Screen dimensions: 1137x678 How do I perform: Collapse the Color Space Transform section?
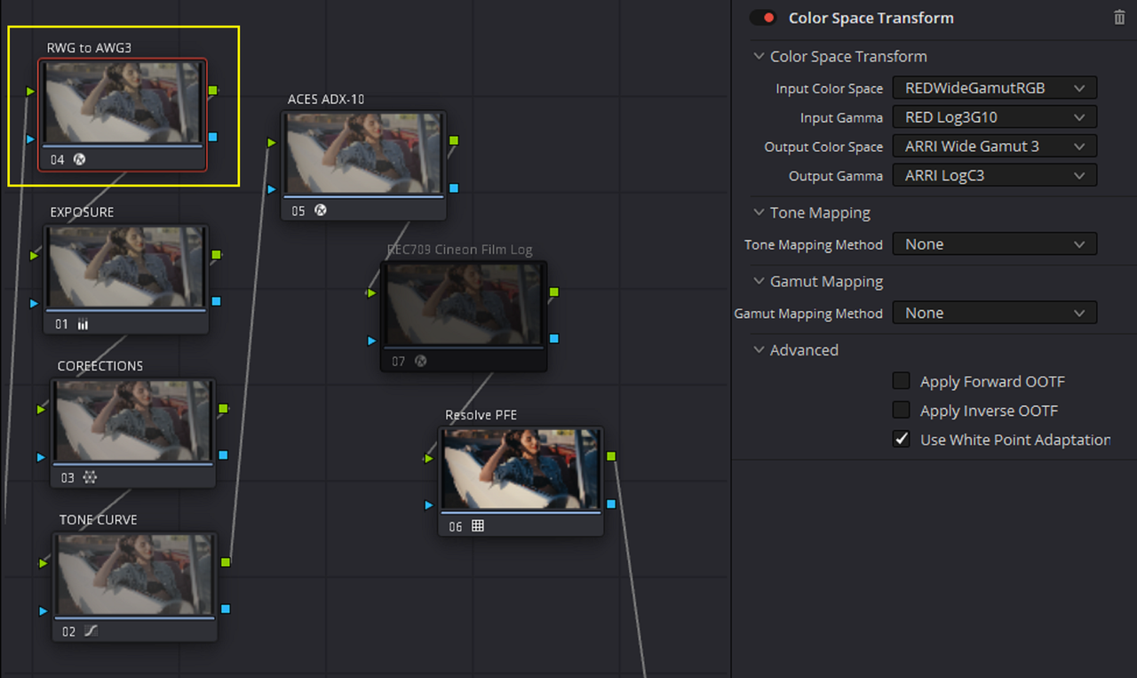tap(759, 56)
